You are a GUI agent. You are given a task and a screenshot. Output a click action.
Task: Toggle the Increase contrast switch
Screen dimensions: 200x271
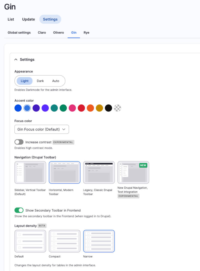pyautogui.click(x=19, y=142)
